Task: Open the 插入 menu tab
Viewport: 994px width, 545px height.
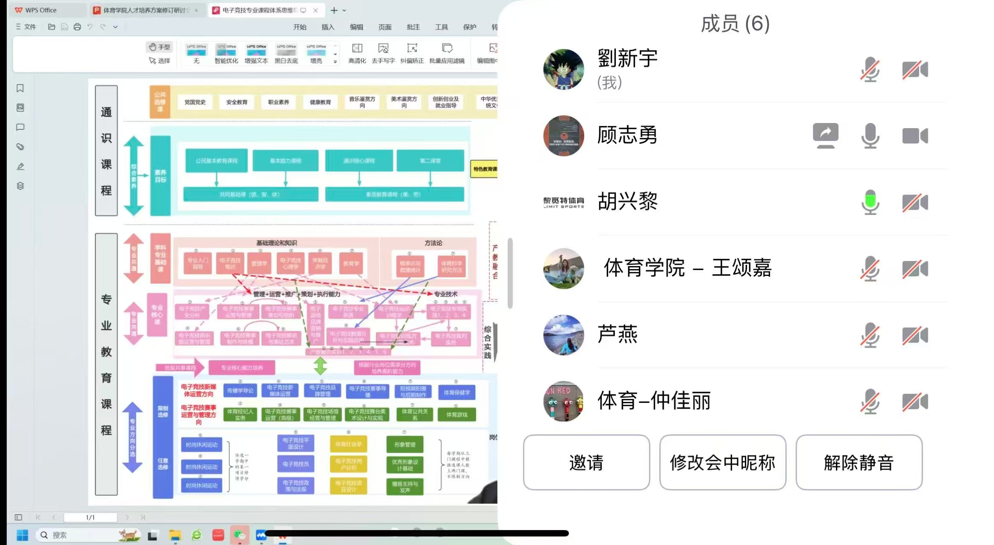Action: pos(328,27)
